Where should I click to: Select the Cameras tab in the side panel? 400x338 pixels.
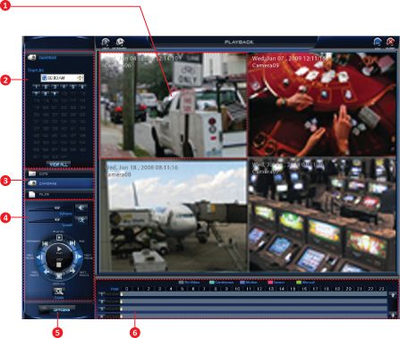click(x=59, y=183)
